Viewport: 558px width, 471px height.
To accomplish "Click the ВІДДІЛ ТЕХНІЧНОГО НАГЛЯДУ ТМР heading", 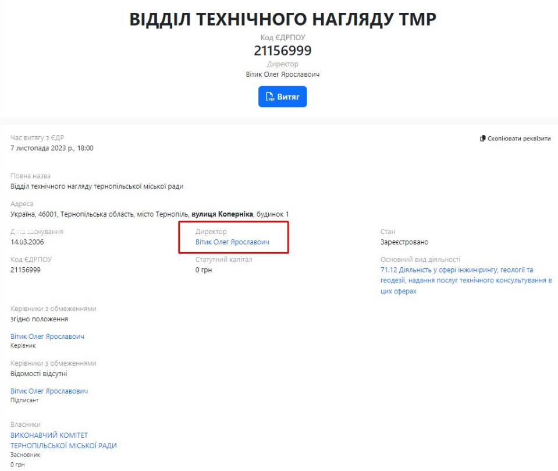I will pos(282,19).
